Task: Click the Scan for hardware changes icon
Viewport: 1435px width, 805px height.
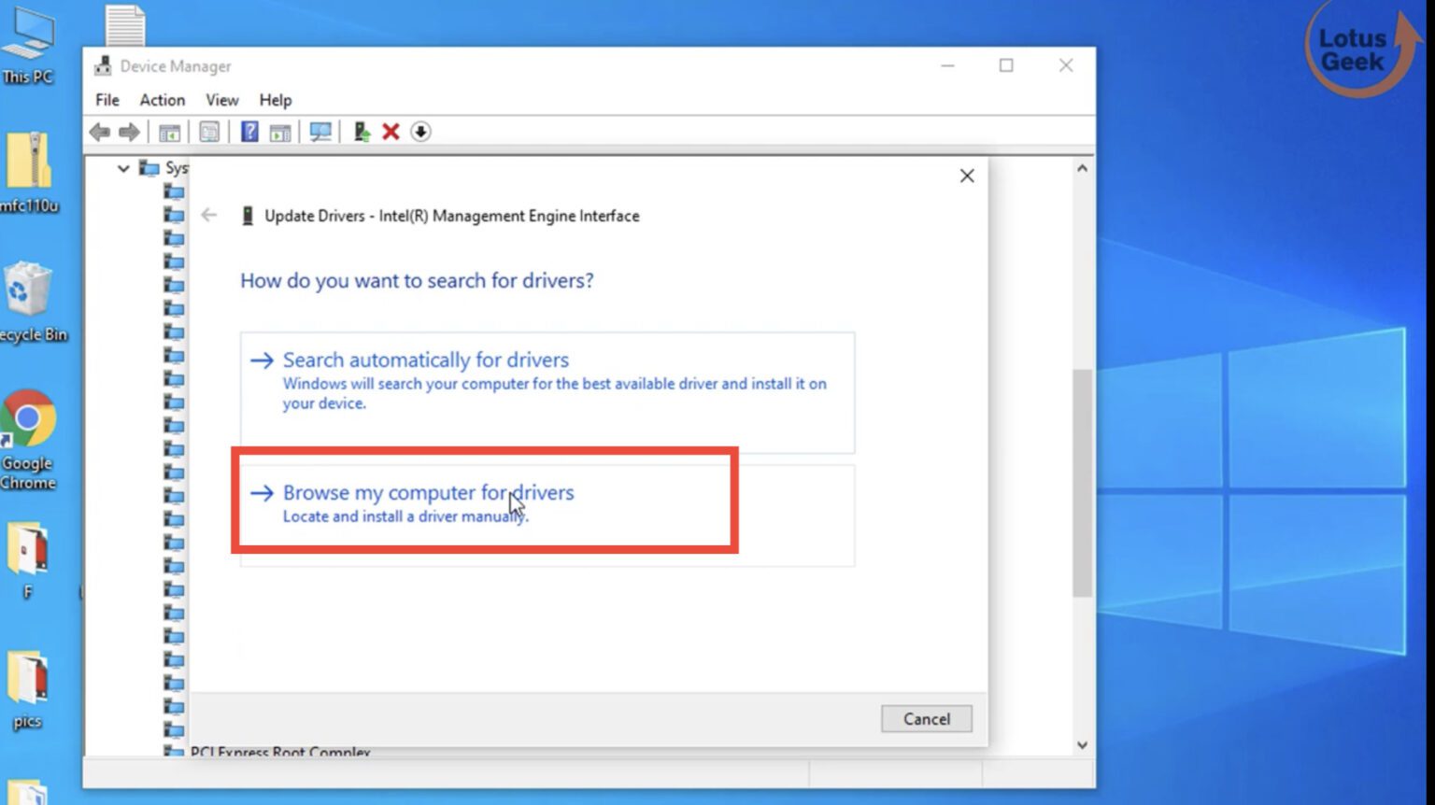Action: pos(320,132)
